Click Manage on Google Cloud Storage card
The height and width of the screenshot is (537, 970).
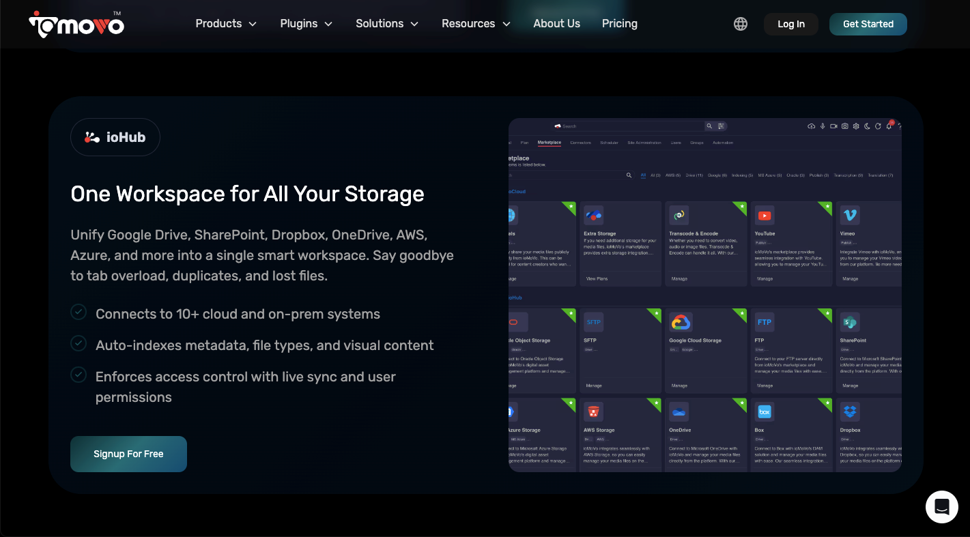[679, 386]
